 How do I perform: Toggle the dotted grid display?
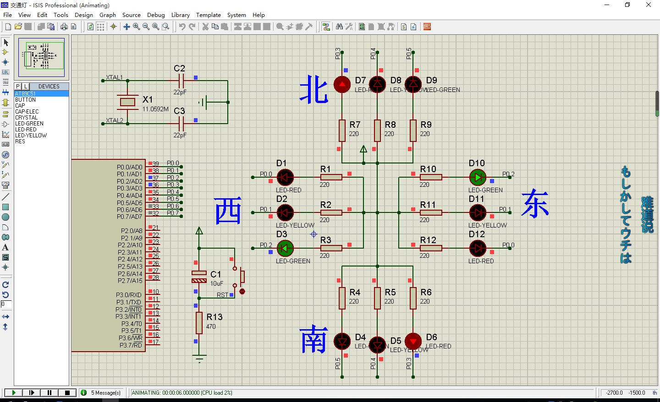point(100,27)
